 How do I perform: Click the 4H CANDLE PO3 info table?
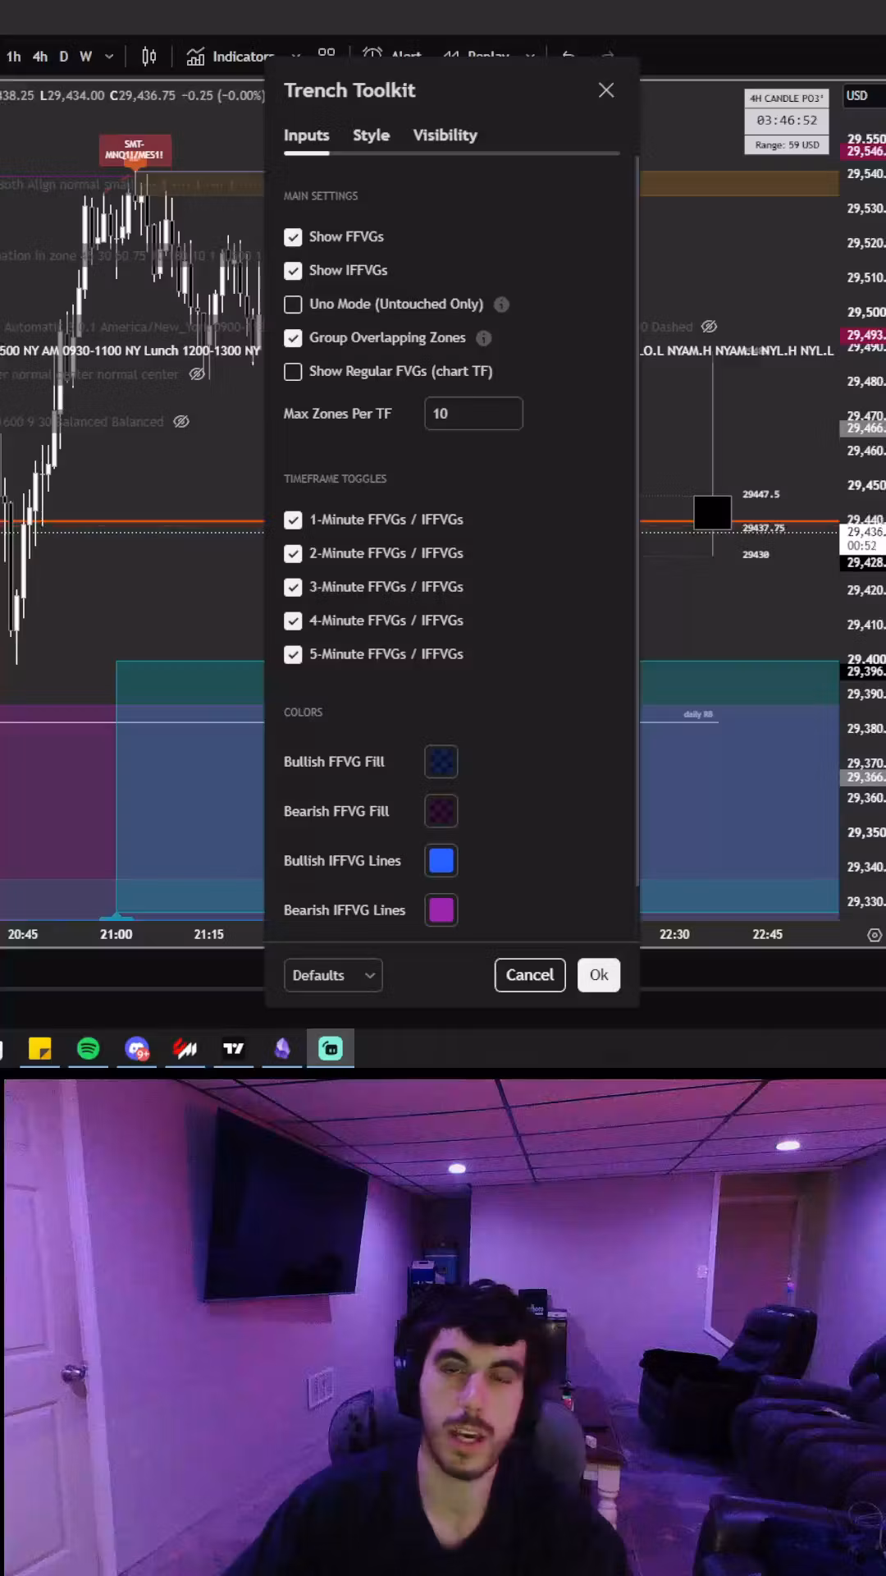coord(787,121)
